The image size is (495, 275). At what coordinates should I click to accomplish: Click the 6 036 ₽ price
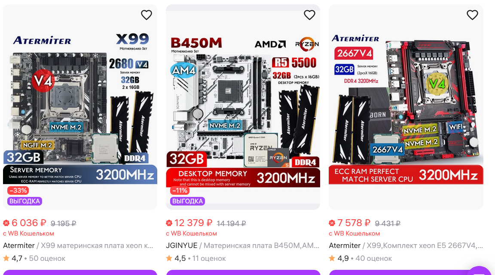tap(29, 223)
